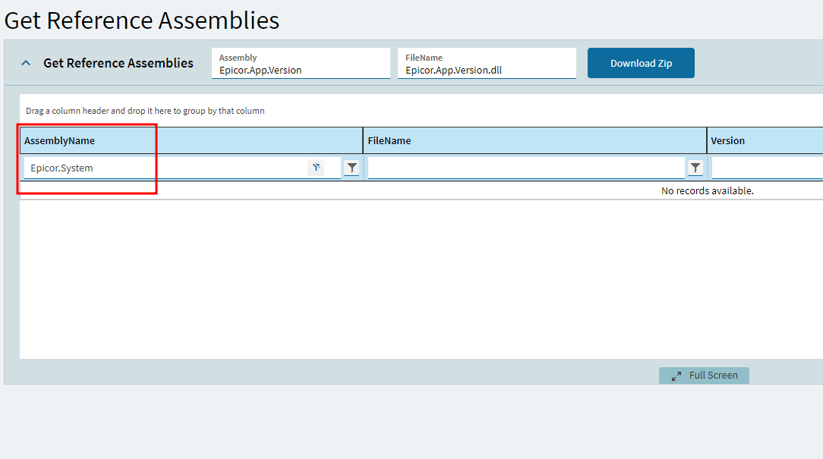The width and height of the screenshot is (823, 459).
Task: Collapse the Get Reference Assemblies panel
Action: click(x=26, y=63)
